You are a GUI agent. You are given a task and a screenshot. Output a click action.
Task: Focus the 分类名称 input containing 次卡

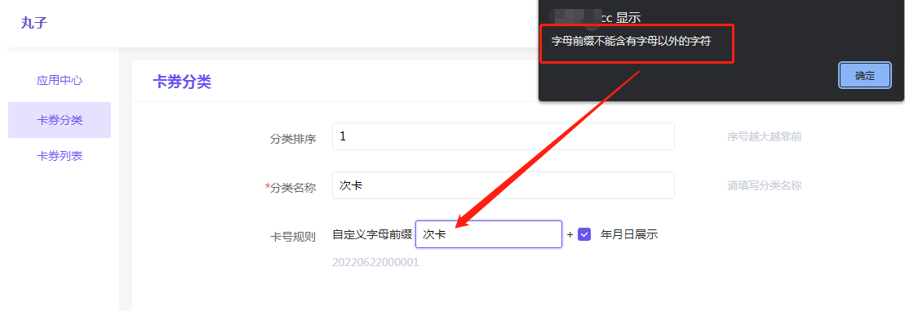(x=504, y=185)
